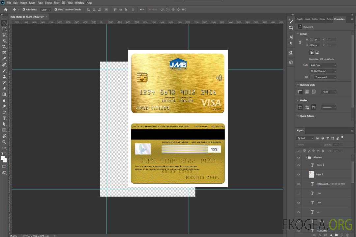Open the File menu
Viewport: 356px width, 237px height.
(x=9, y=3)
